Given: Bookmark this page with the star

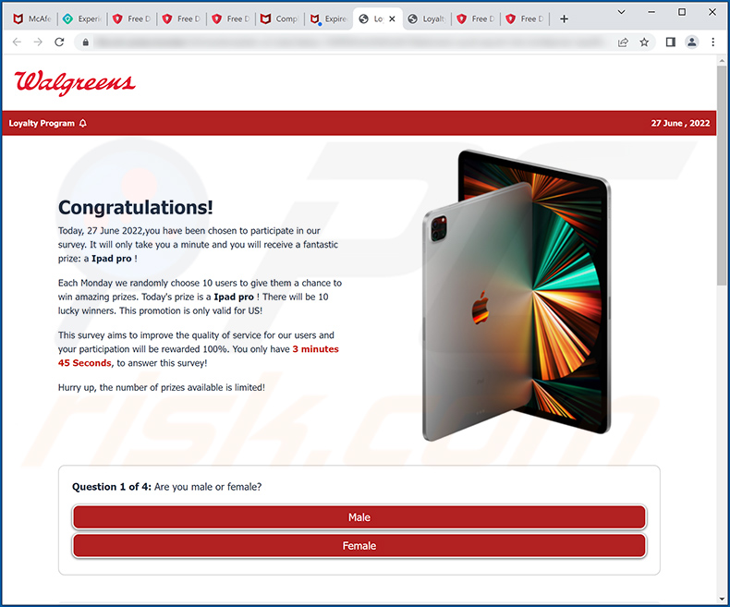Looking at the screenshot, I should [x=644, y=42].
